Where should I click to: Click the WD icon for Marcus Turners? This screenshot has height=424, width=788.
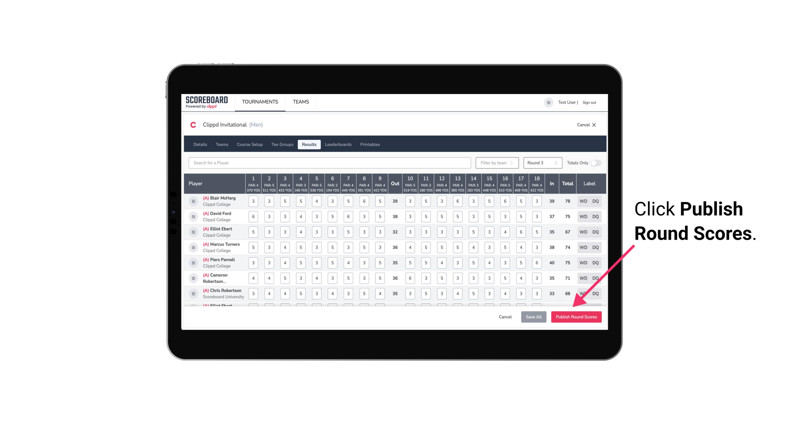583,247
